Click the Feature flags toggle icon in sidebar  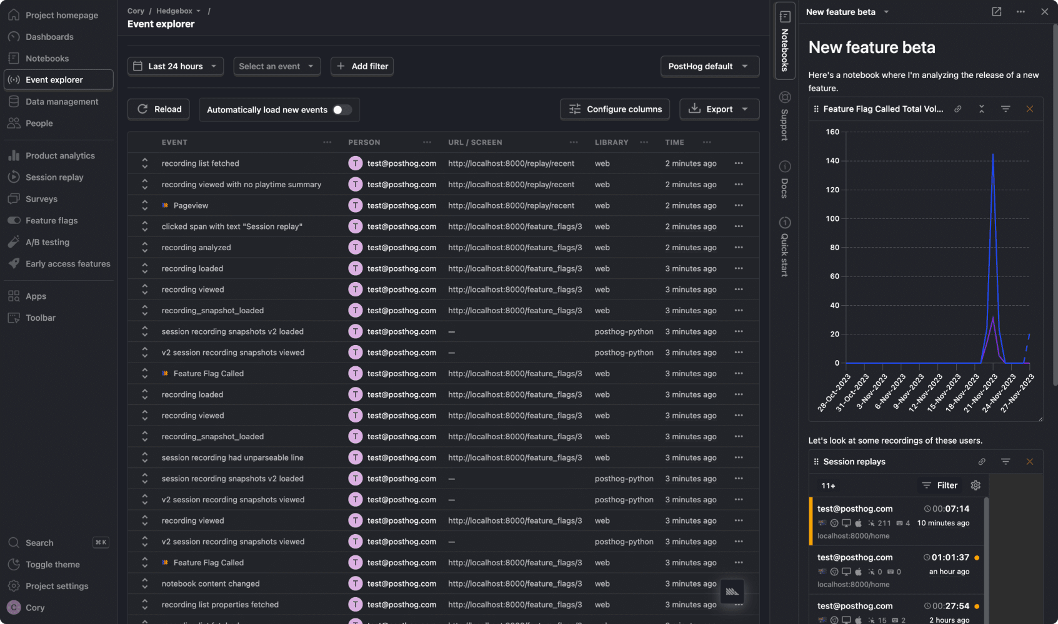[14, 220]
